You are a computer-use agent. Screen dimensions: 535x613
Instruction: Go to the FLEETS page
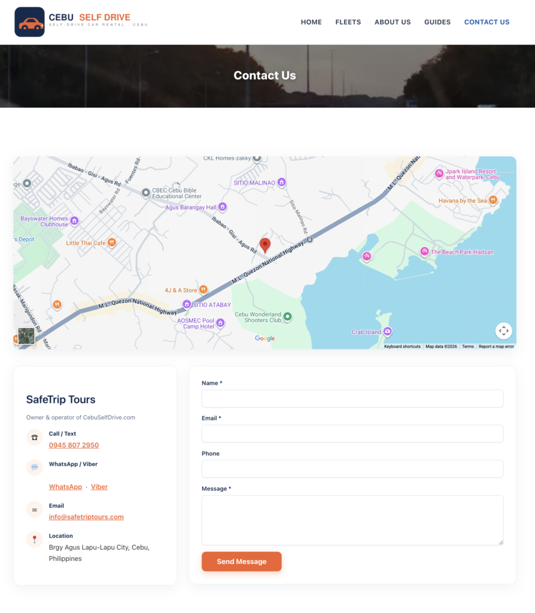pyautogui.click(x=348, y=22)
